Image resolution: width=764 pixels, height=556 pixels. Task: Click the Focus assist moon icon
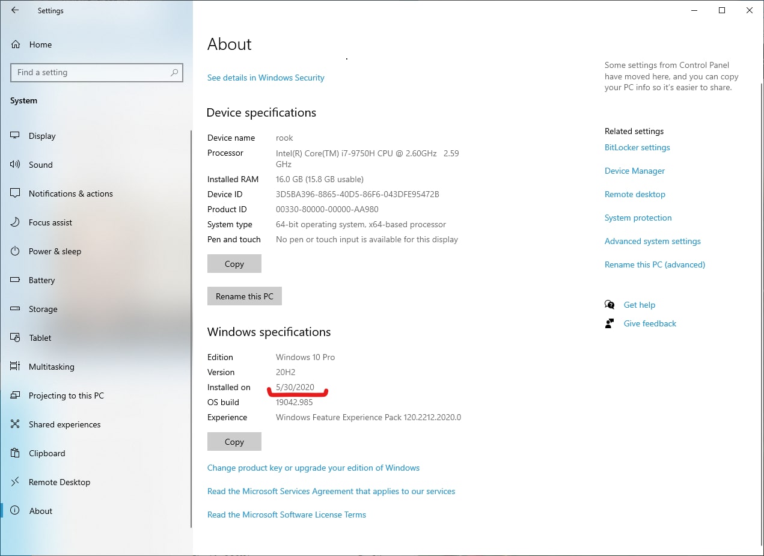[x=16, y=222]
